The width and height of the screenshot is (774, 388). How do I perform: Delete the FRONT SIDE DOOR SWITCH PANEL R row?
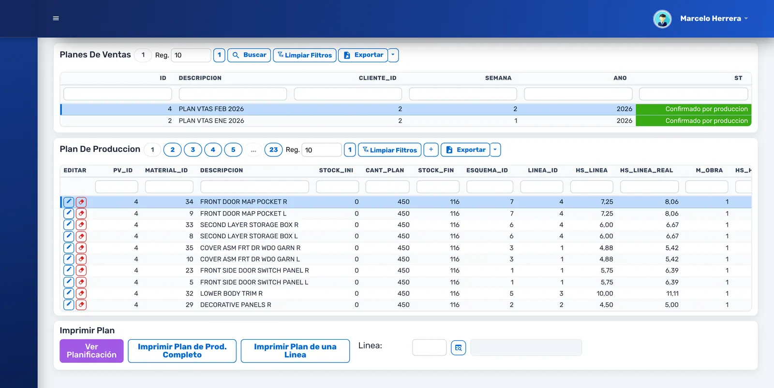pyautogui.click(x=81, y=271)
